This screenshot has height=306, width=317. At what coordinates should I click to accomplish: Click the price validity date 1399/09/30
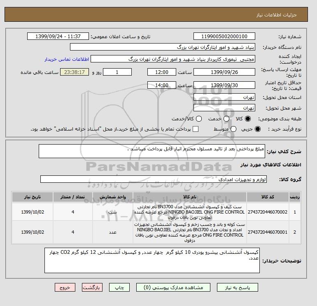[224, 85]
